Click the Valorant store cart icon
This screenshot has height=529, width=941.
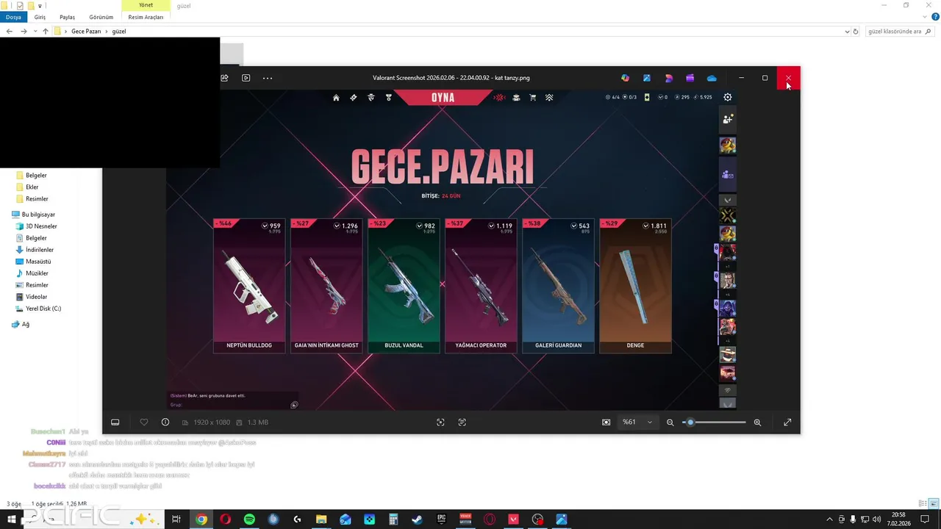tap(533, 98)
